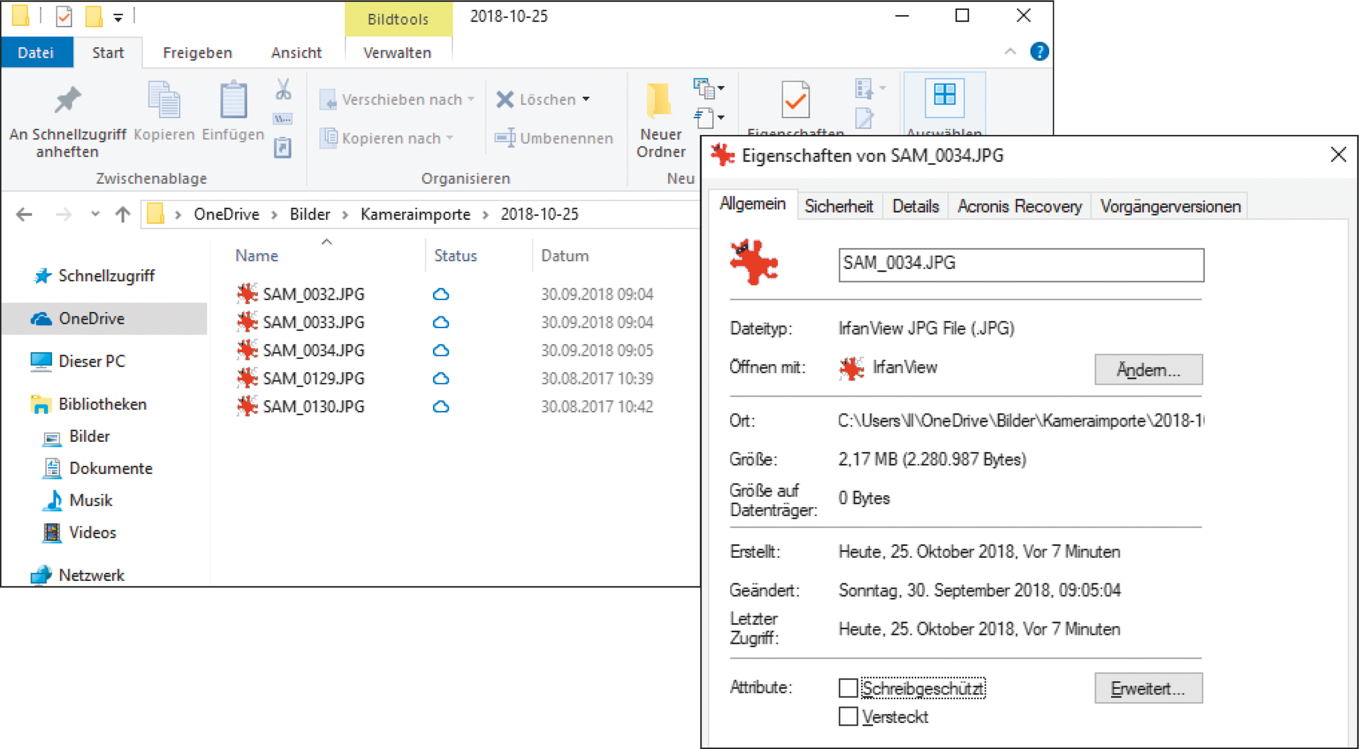
Task: Click the Neuer Ordner folder icon
Action: coord(660,101)
